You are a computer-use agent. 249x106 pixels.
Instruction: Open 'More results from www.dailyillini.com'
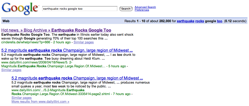40,102
